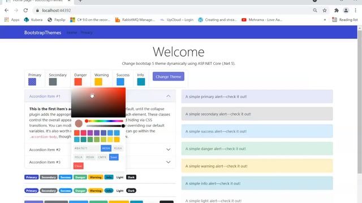The height and width of the screenshot is (203, 362).
Task: Click the Primary pill badge in second row
Action: [x=32, y=191]
